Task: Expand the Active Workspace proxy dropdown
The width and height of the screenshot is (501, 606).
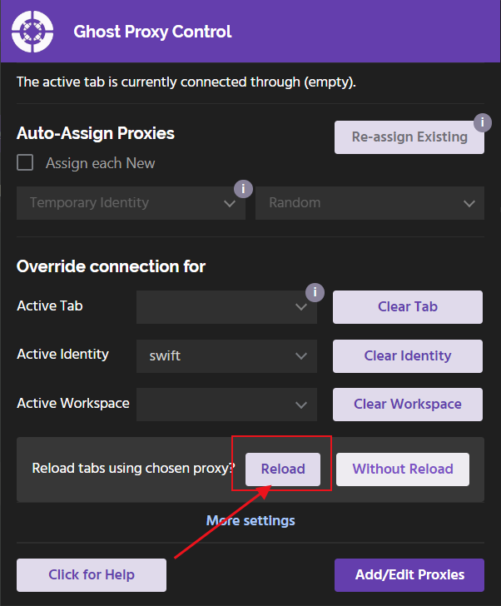Action: [x=226, y=405]
